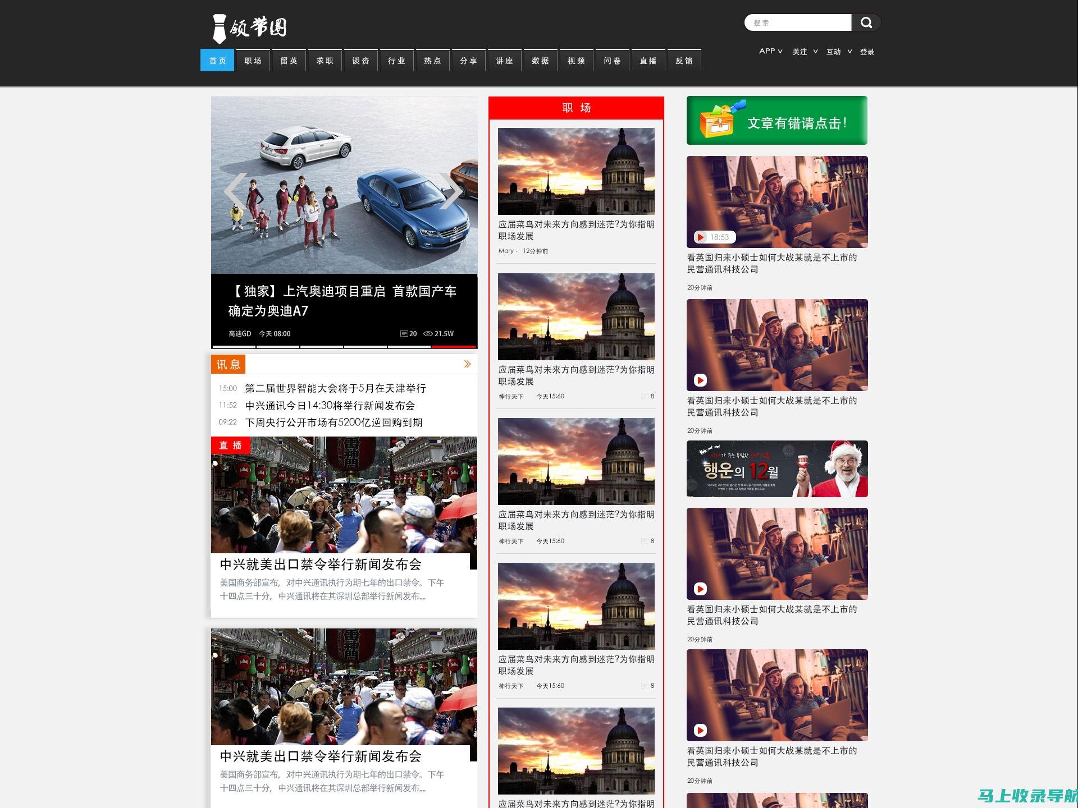Focus the 搜索 search field
The height and width of the screenshot is (808, 1078).
click(x=798, y=22)
